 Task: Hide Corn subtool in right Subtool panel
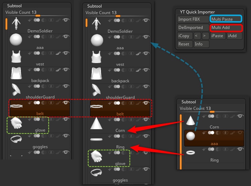coord(240,116)
